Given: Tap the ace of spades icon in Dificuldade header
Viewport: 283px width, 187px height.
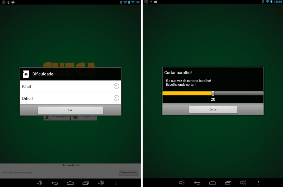Looking at the screenshot, I should (x=26, y=74).
